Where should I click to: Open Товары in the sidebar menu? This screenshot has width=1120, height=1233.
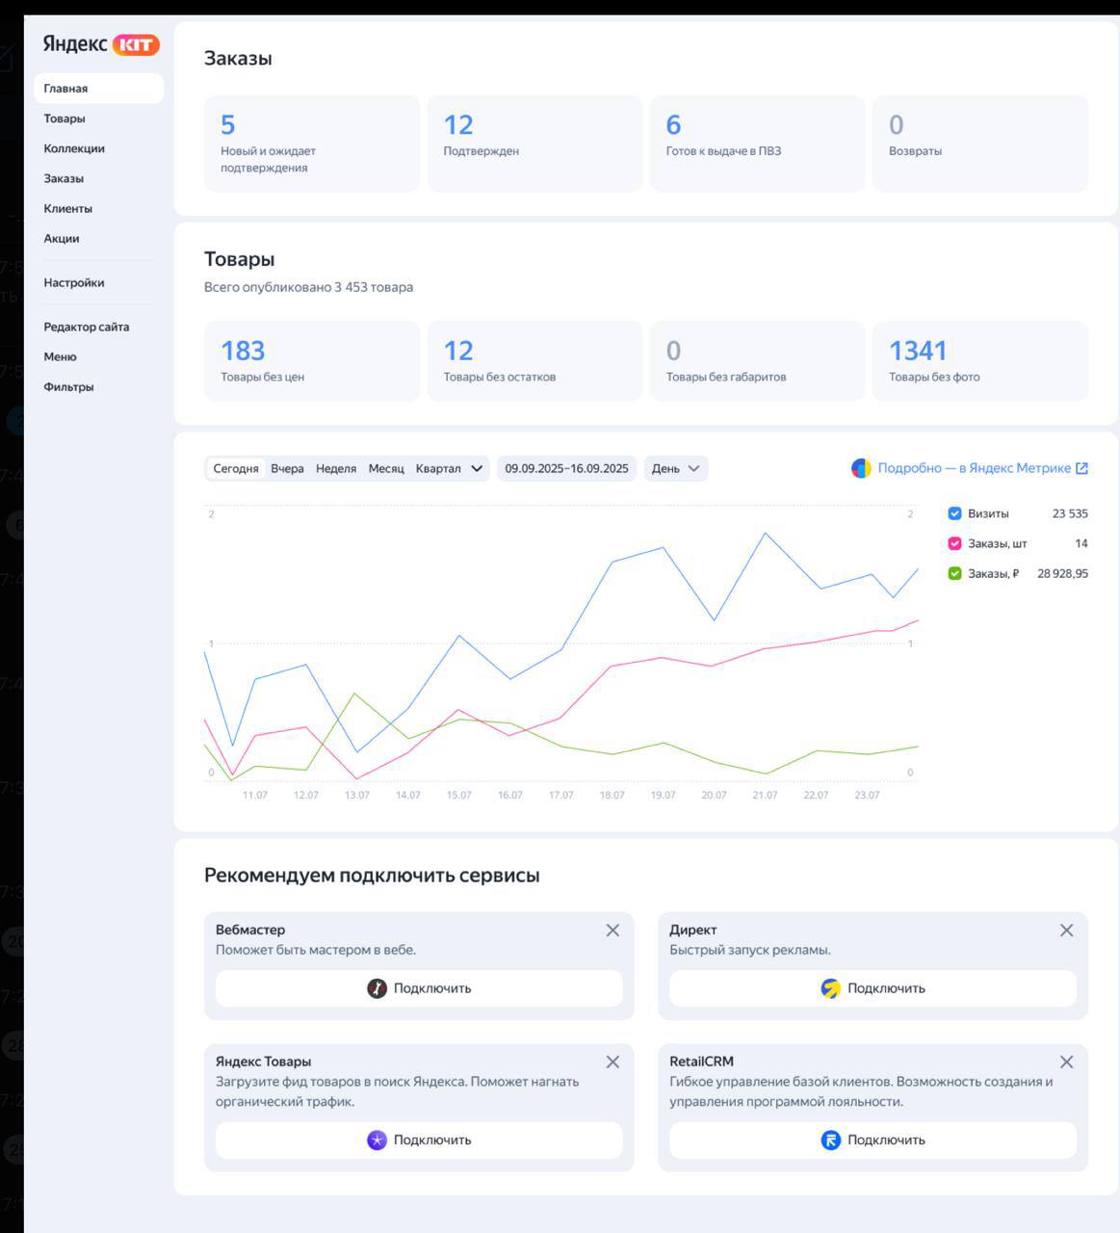tap(65, 118)
